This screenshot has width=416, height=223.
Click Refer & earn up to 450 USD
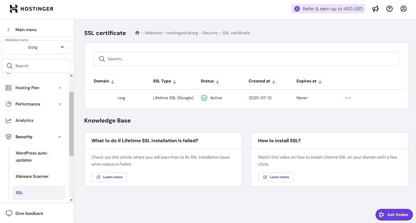pos(328,9)
